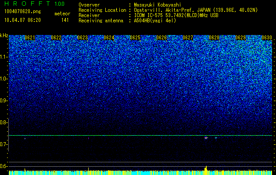The height and width of the screenshot is (175, 276).
Task: Click the 0.9 kHz axis label
Action: [4, 101]
